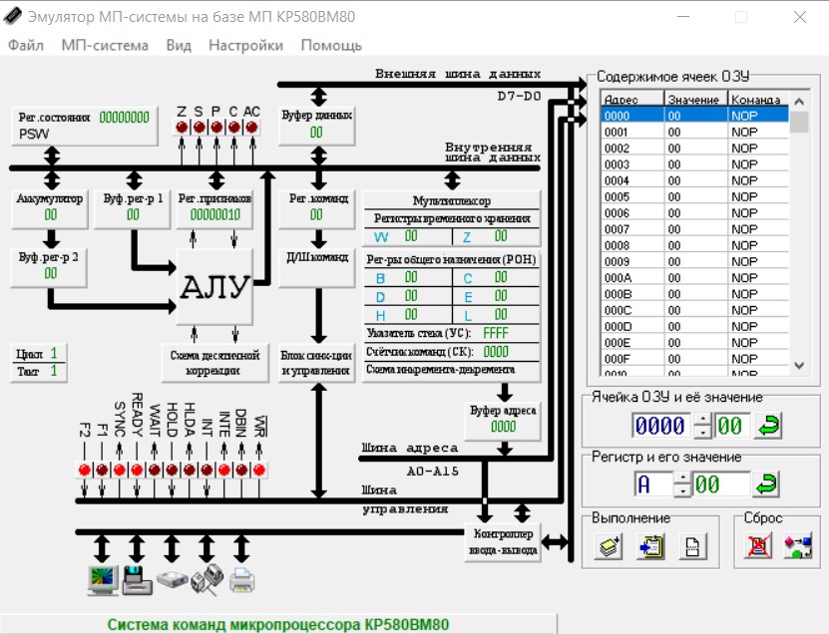Click the RAM cell address field 0000

click(x=661, y=426)
